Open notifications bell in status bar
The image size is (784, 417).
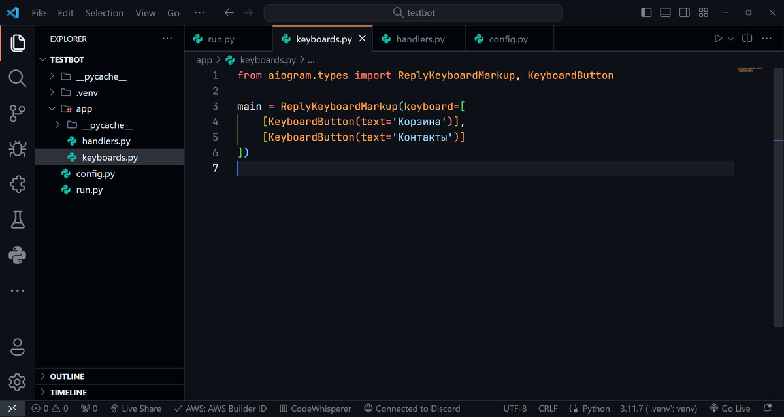[x=768, y=409]
